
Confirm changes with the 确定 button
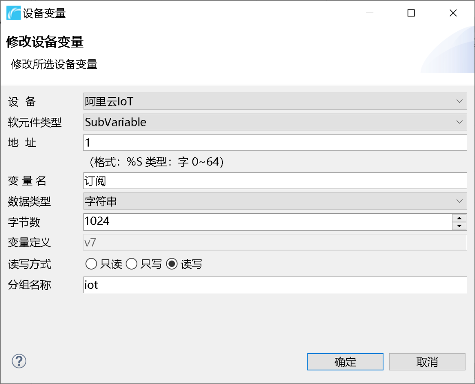click(345, 362)
